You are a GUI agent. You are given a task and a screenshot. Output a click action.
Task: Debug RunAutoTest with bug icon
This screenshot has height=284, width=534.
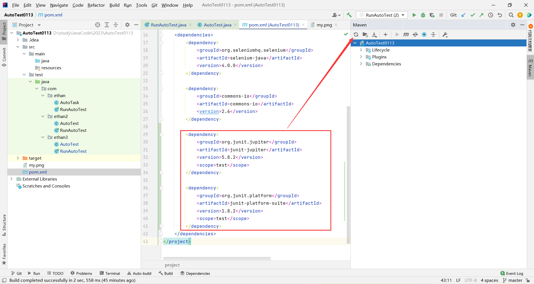pos(423,15)
